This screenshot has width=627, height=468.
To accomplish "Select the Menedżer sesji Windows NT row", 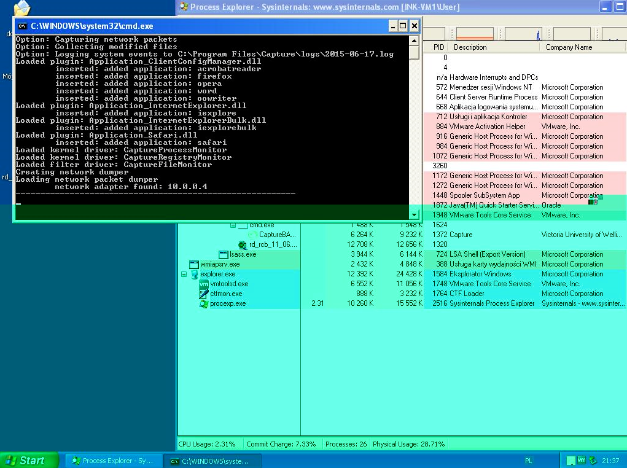I will click(525, 87).
